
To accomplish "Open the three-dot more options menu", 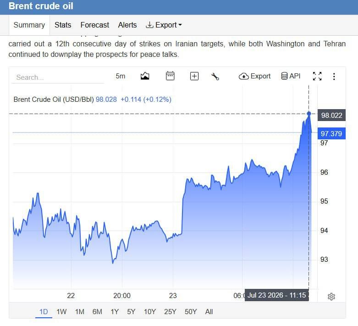I will pyautogui.click(x=334, y=76).
